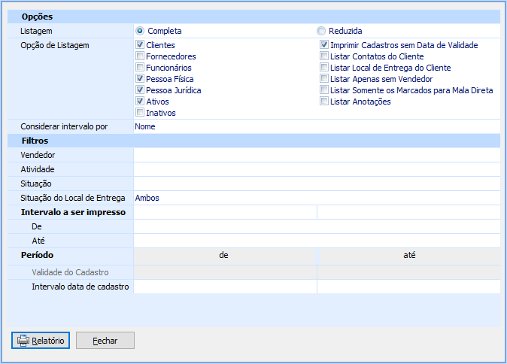Choose the Reduzida listing option
Screen dimensions: 507x364
(x=320, y=31)
